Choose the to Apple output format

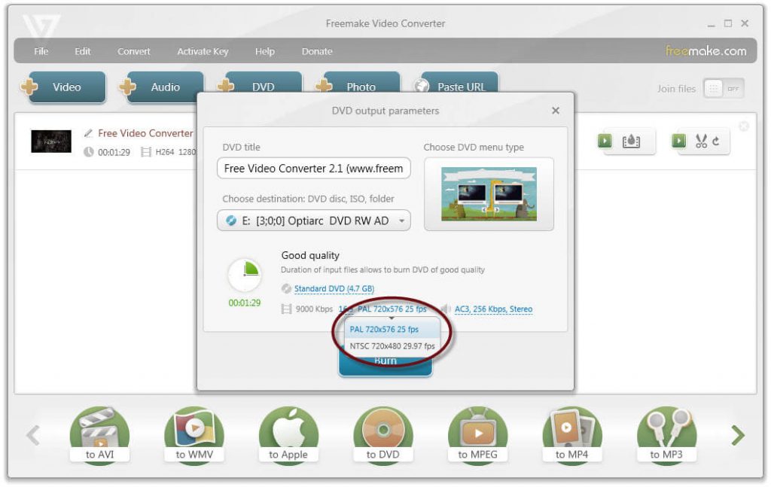(x=288, y=434)
